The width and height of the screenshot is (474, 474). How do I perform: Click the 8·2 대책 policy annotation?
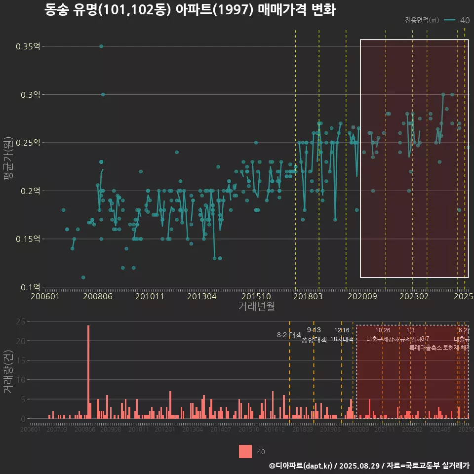click(x=289, y=335)
